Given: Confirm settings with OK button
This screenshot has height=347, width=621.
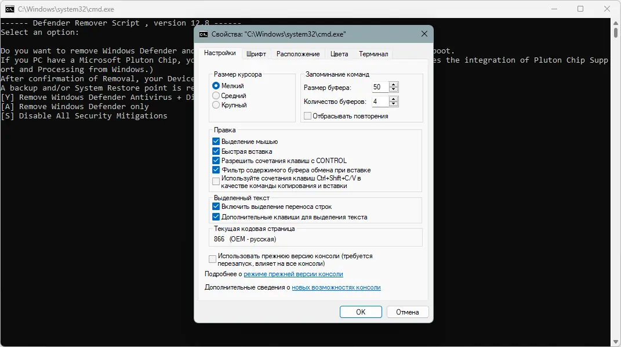Looking at the screenshot, I should 361,312.
